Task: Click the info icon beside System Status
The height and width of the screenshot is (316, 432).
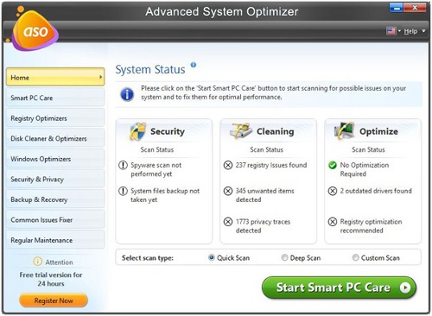Action: tap(194, 65)
